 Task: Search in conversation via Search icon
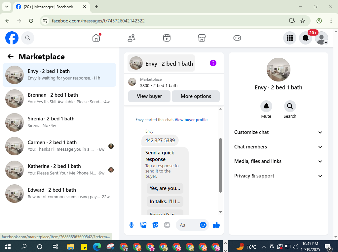(290, 106)
